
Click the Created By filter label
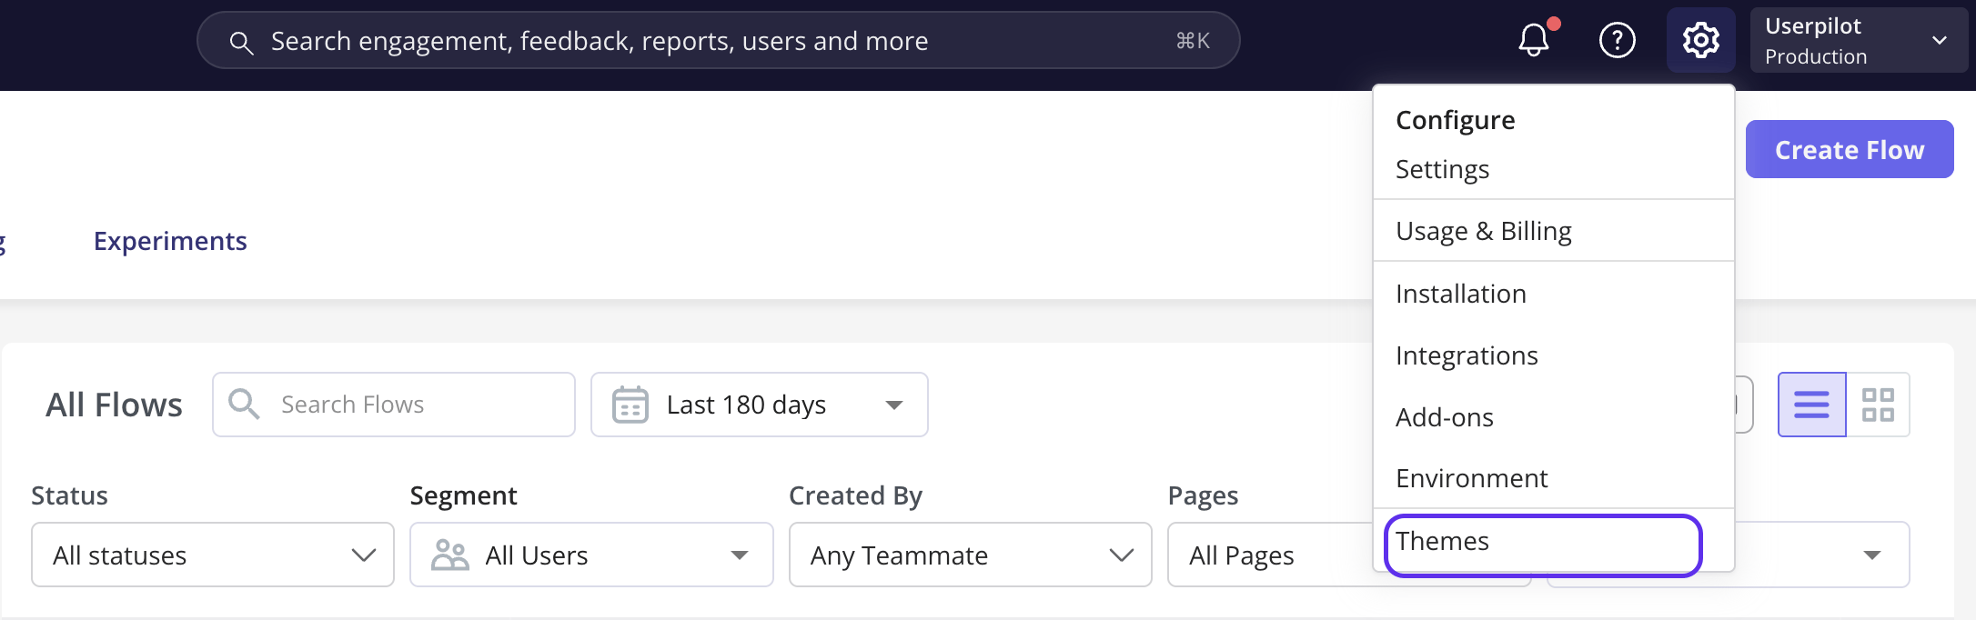pyautogui.click(x=855, y=495)
